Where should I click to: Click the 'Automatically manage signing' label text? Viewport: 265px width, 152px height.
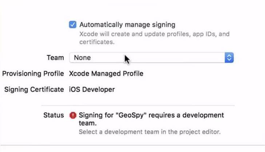127,25
